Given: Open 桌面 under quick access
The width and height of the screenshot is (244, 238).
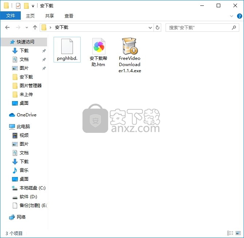Looking at the screenshot, I should 24,103.
